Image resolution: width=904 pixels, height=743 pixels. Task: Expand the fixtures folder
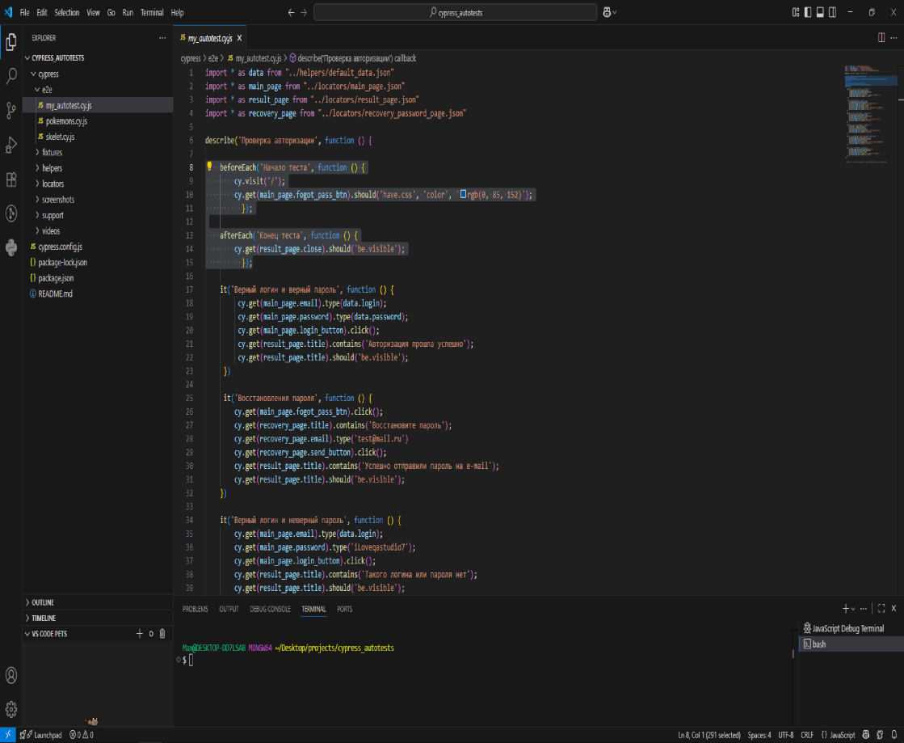point(52,152)
